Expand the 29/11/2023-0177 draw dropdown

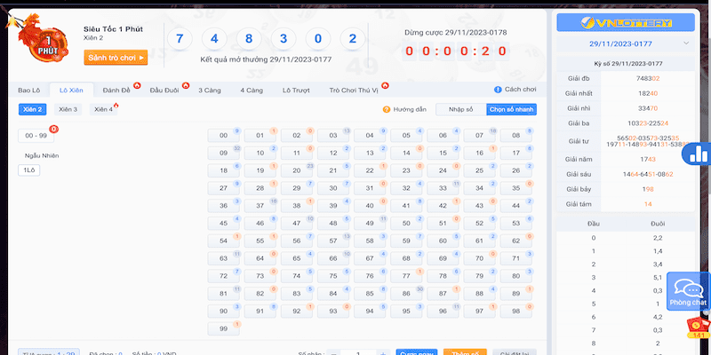(x=685, y=43)
